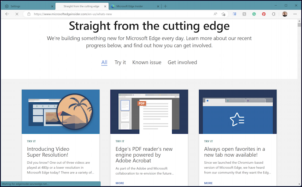Viewport: 302px width, 187px height.
Task: Open the Collections toolbar icon
Action: click(x=235, y=14)
